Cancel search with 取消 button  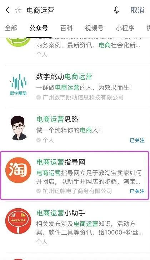point(137,10)
